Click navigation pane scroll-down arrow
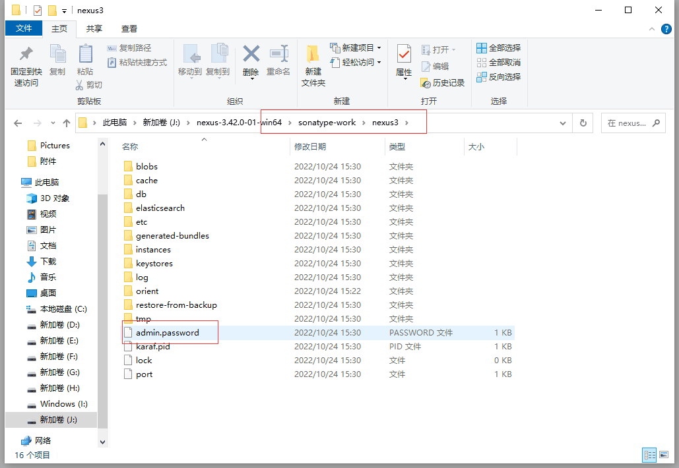 pyautogui.click(x=103, y=442)
